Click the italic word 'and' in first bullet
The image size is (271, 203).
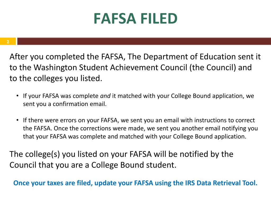coord(105,96)
